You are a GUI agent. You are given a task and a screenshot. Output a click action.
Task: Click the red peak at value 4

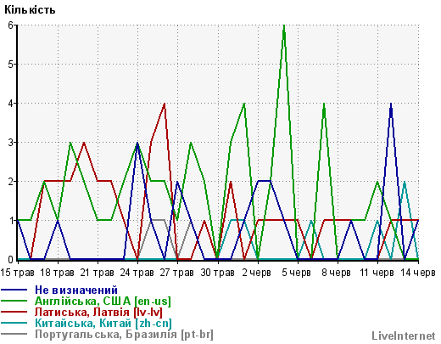coord(165,104)
